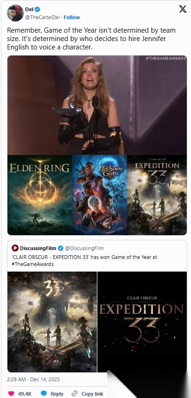Open the Baldur's Gate cover image
Viewport: 191px width, 398px height.
pyautogui.click(x=100, y=195)
